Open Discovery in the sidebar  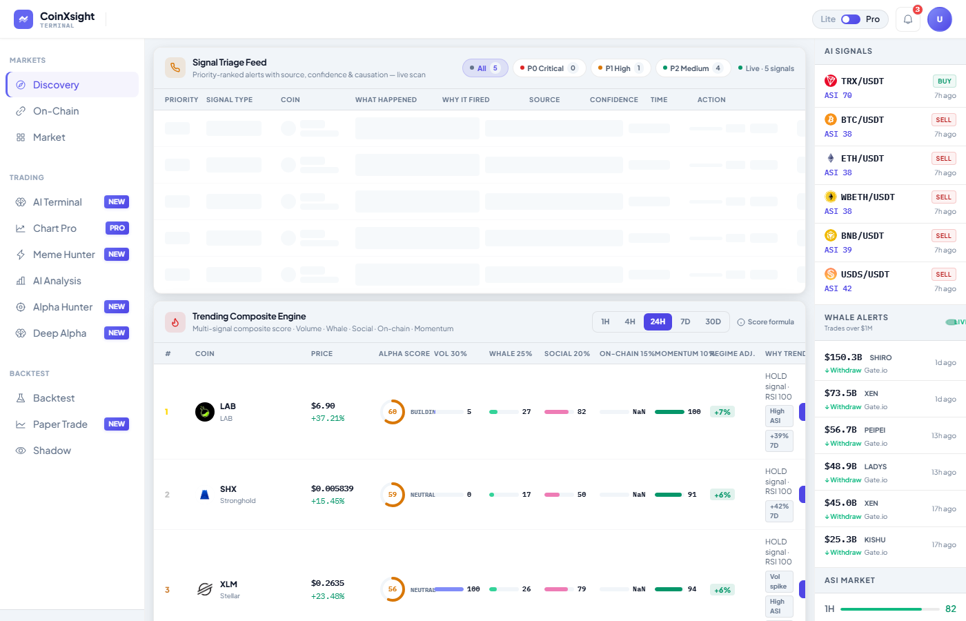72,85
